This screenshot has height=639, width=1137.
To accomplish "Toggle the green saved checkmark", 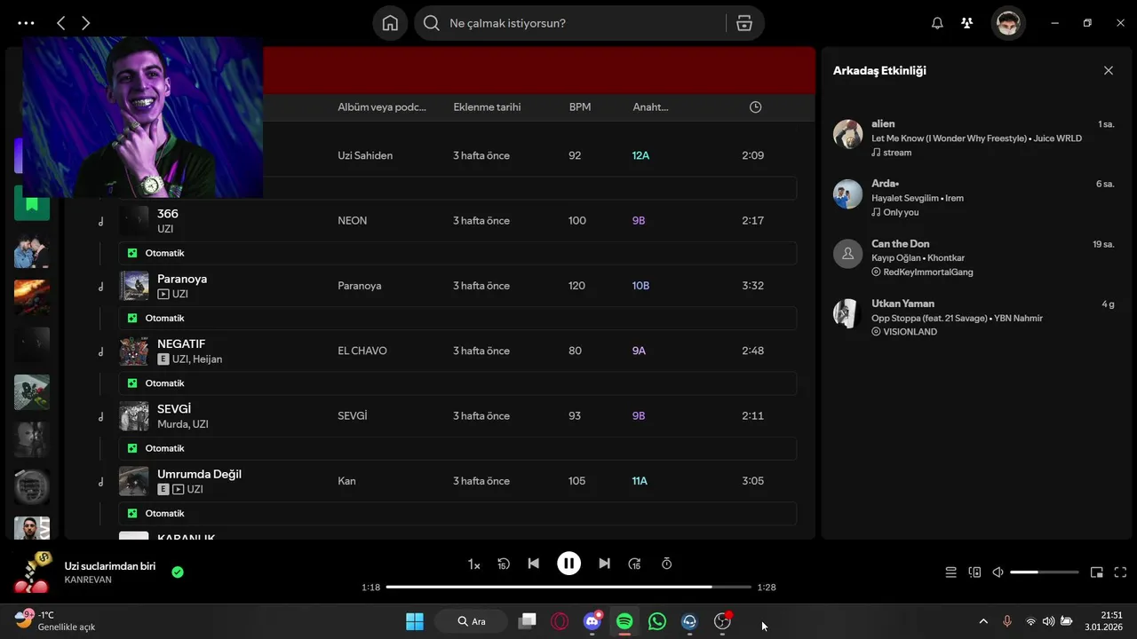I will pos(178,572).
